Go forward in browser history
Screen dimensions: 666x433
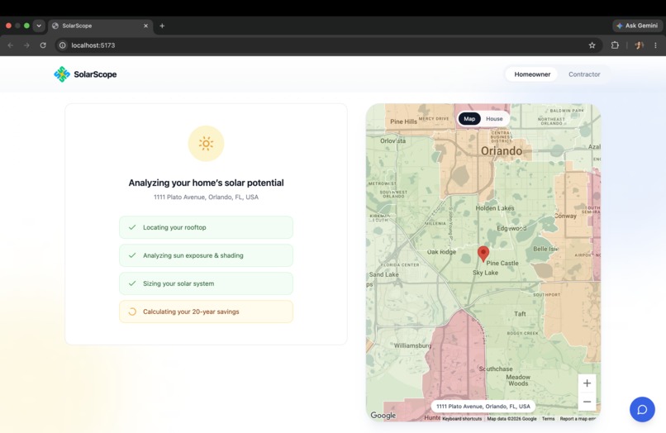pos(26,45)
